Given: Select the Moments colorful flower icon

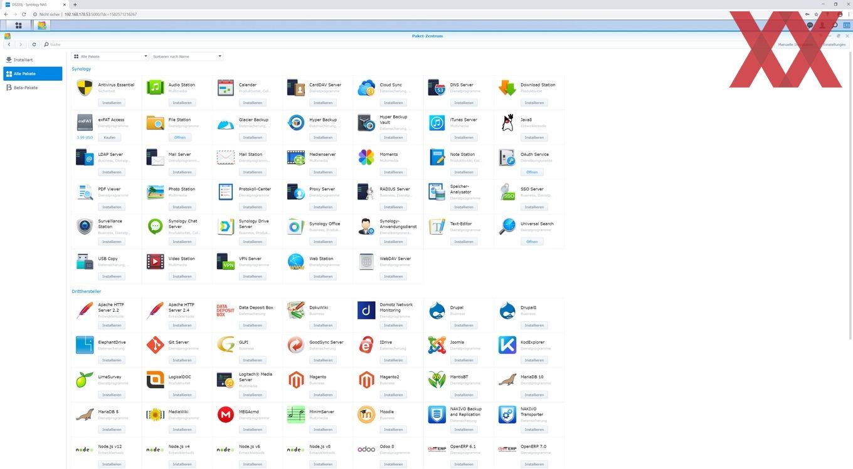Looking at the screenshot, I should (x=366, y=157).
